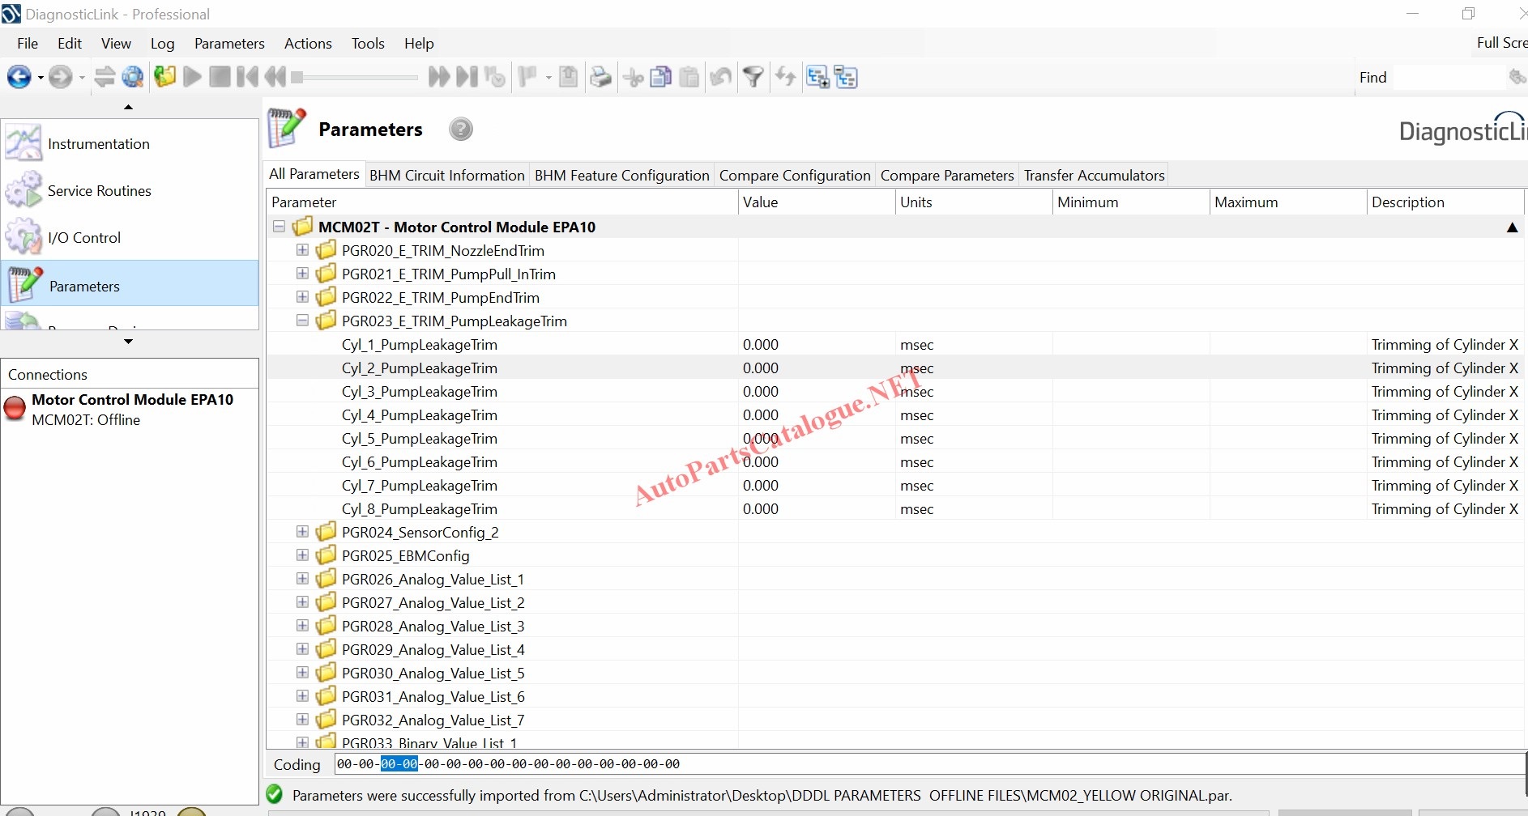Screen dimensions: 1528x816
Task: Open the Instrumentation panel
Action: (98, 144)
